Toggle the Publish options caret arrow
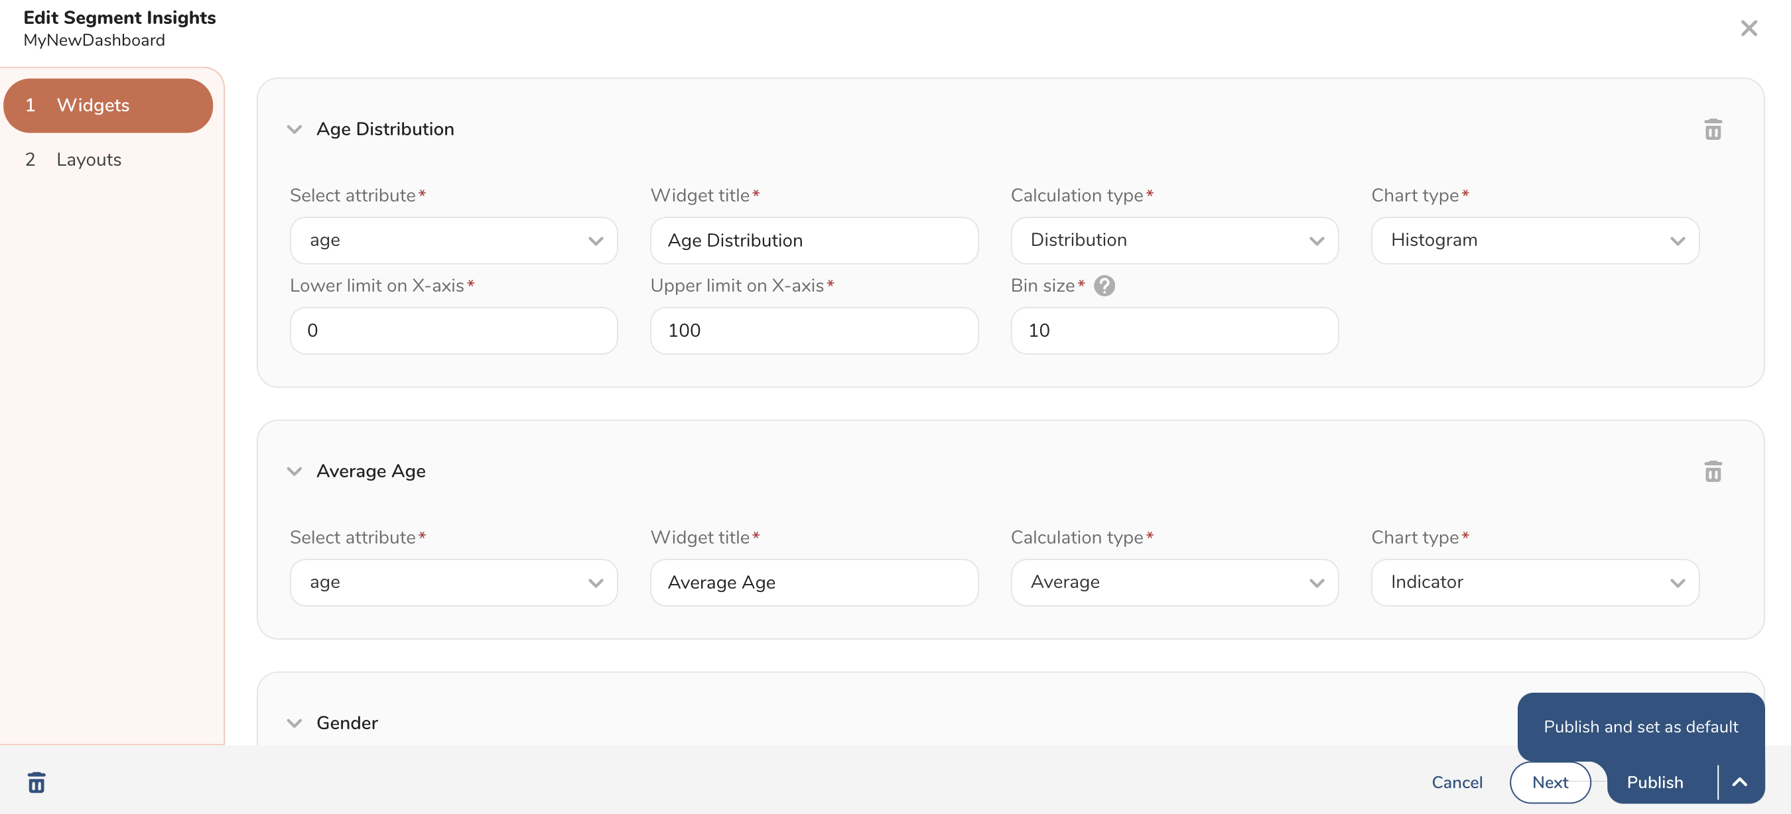 click(1739, 782)
